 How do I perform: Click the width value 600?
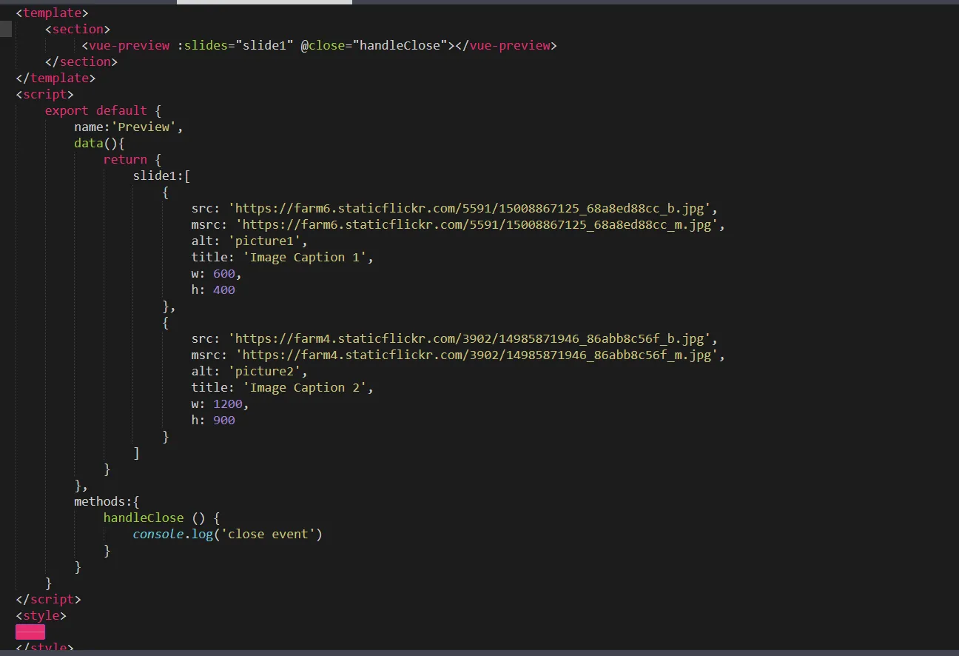224,273
